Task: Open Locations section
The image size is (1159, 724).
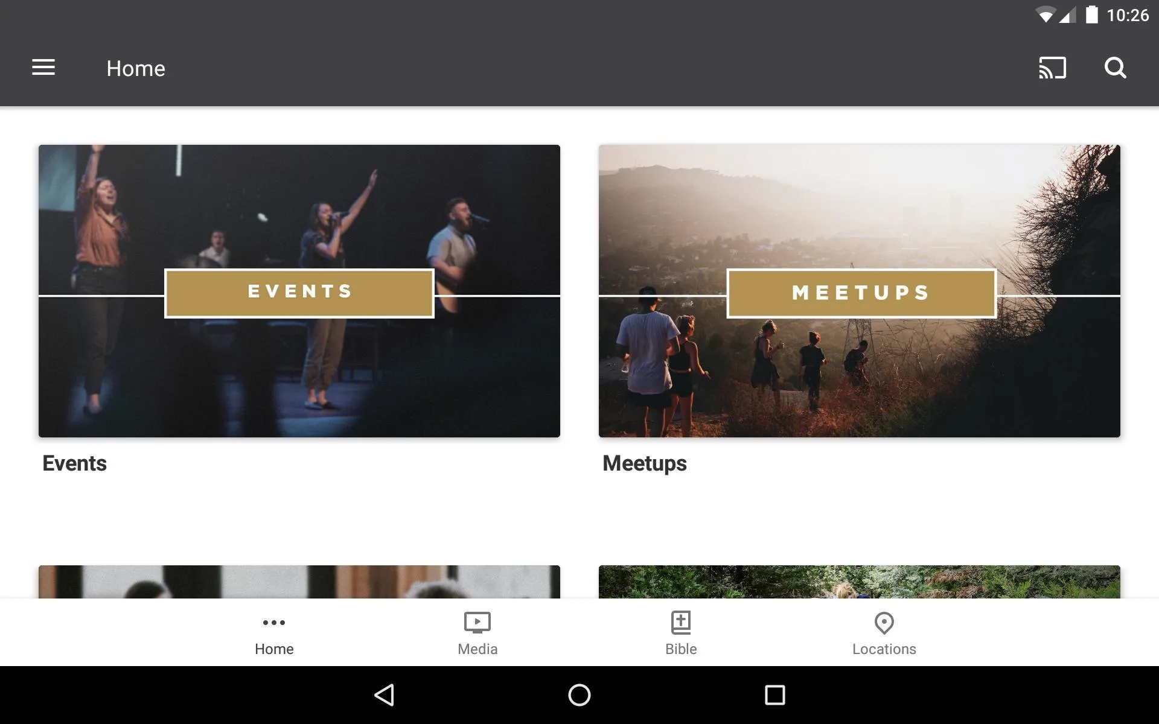Action: 884,632
